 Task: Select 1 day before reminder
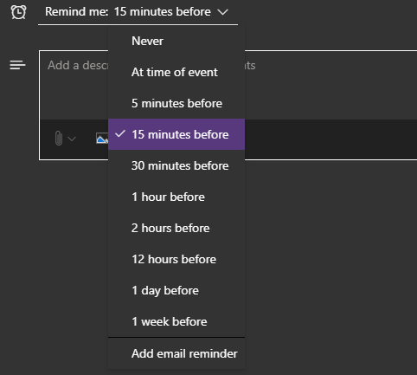(176, 290)
